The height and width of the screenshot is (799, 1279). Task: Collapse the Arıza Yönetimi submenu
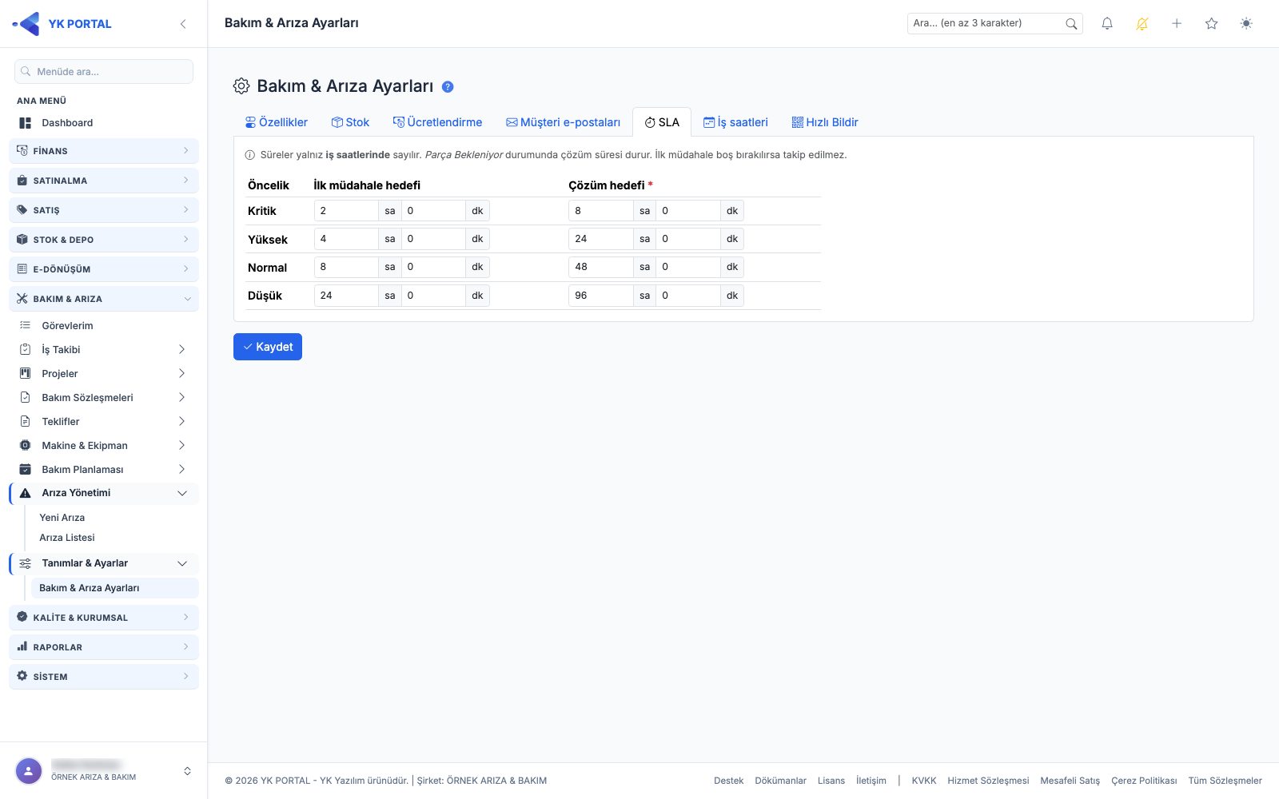click(104, 493)
